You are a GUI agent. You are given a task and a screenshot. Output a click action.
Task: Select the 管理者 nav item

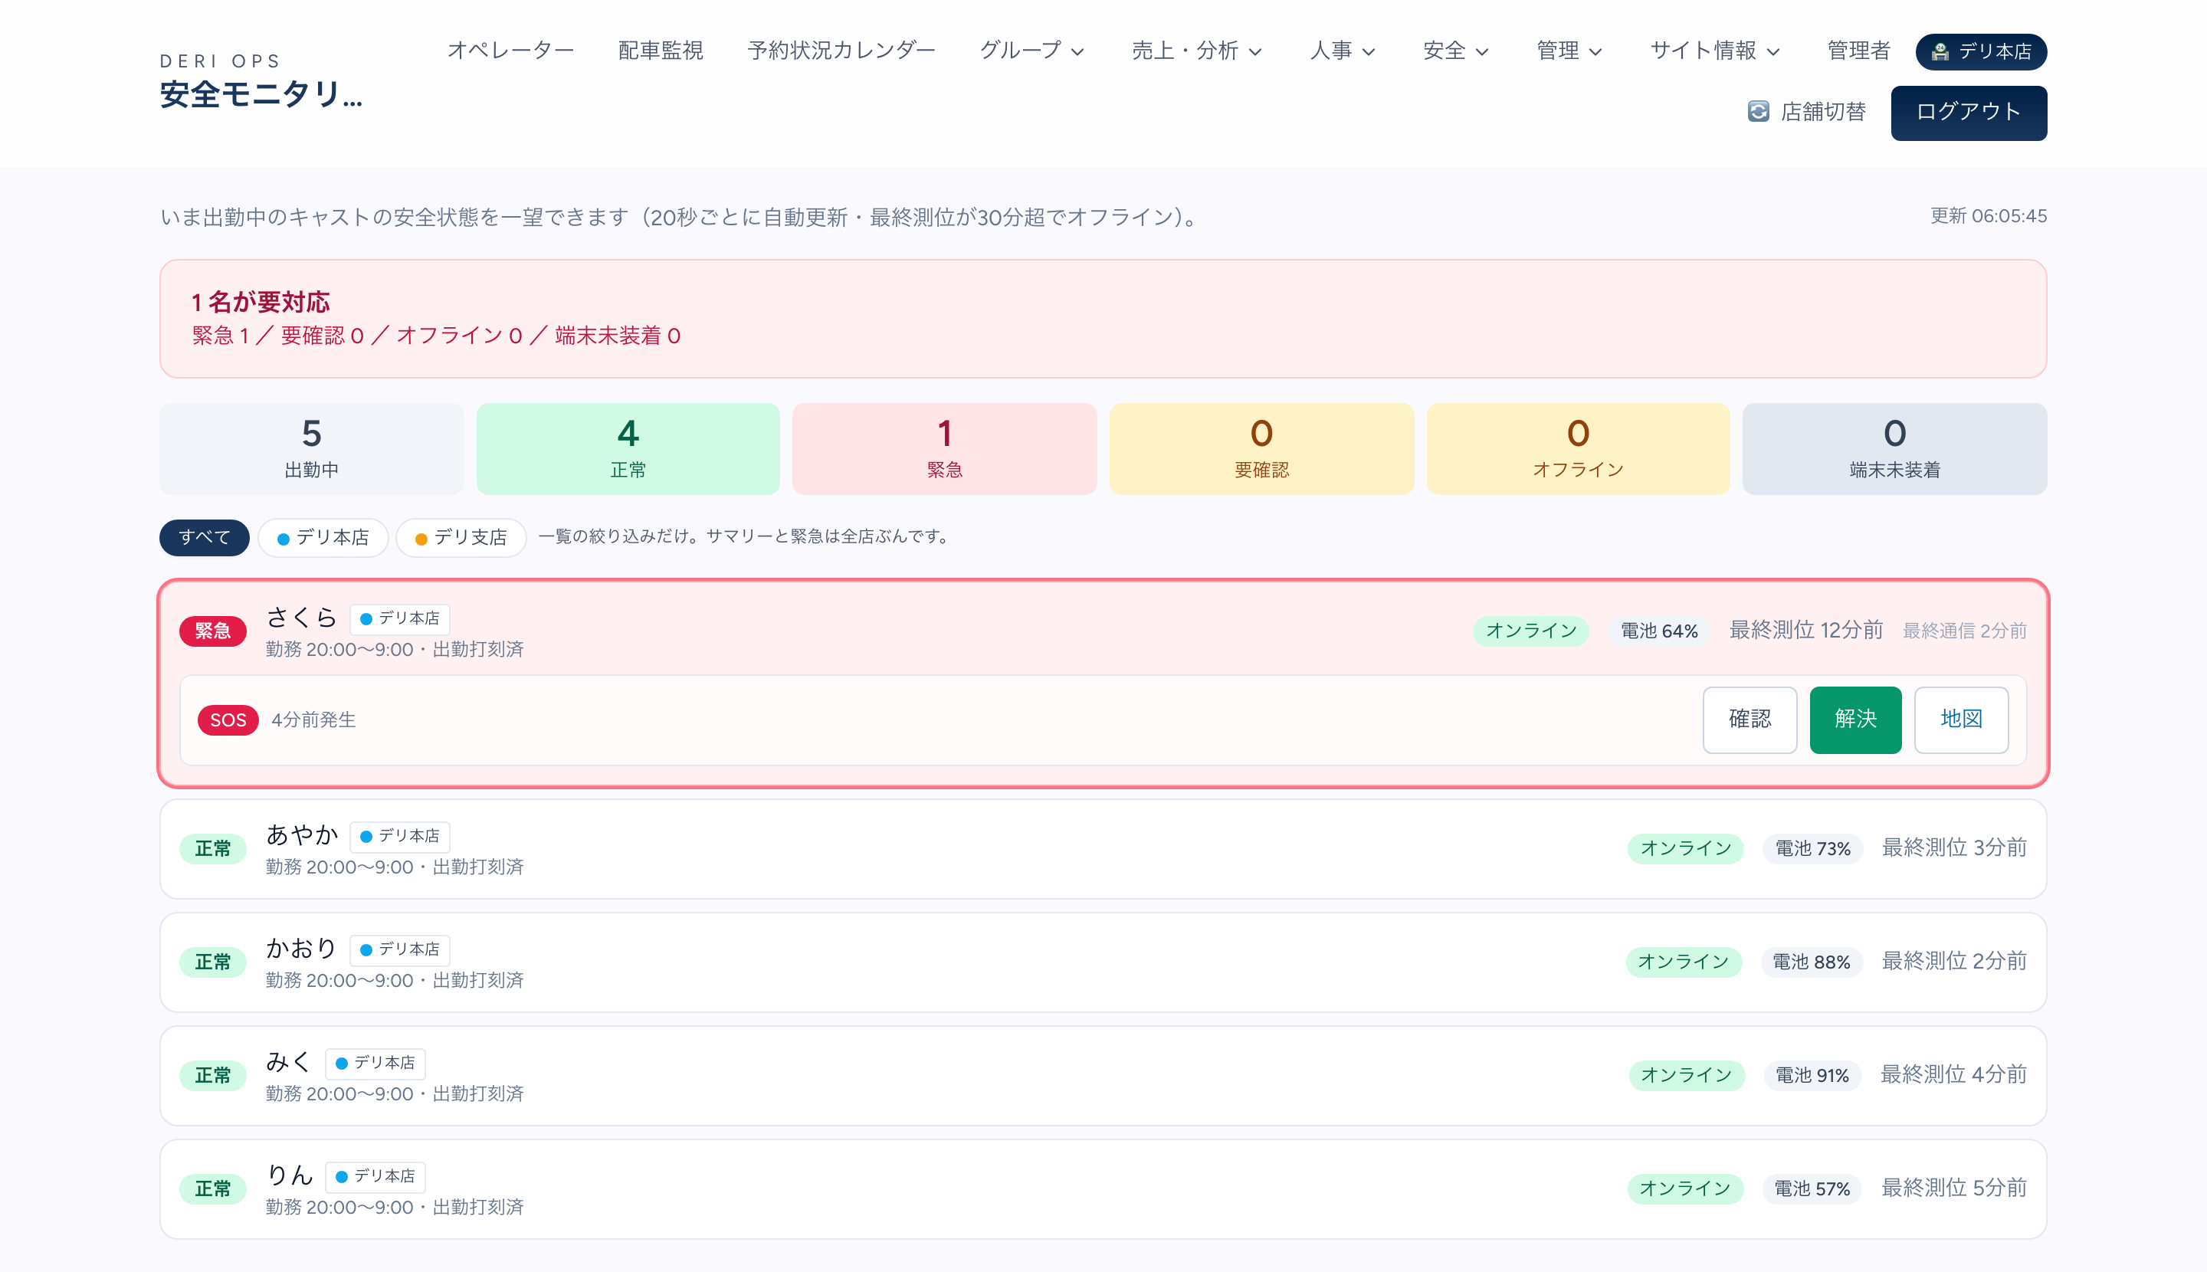(1858, 51)
